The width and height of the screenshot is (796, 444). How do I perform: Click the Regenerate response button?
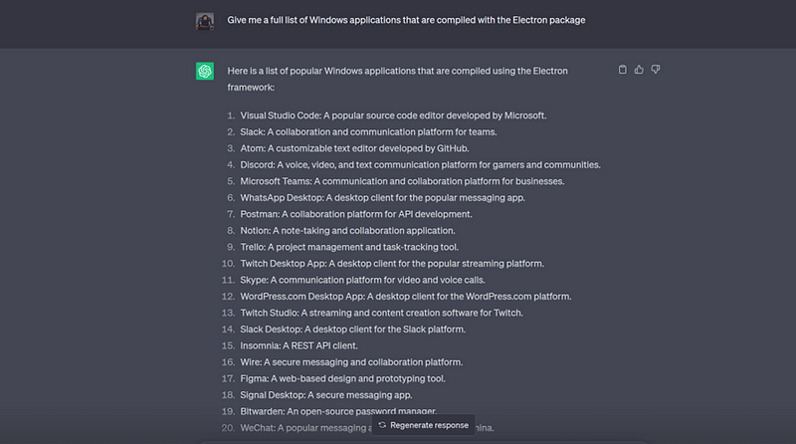click(424, 425)
